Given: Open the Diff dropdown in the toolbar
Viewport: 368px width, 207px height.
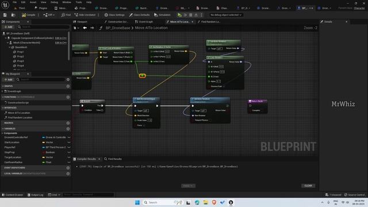Looking at the screenshot, I should (49, 15).
